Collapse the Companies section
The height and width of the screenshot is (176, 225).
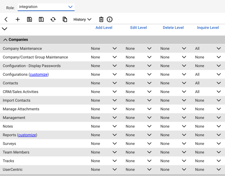5,40
